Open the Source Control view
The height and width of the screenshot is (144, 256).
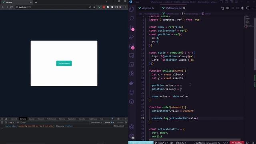tap(132, 28)
